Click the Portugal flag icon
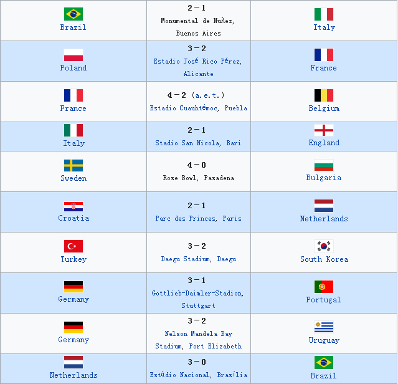Image resolution: width=398 pixels, height=384 pixels. tap(324, 287)
